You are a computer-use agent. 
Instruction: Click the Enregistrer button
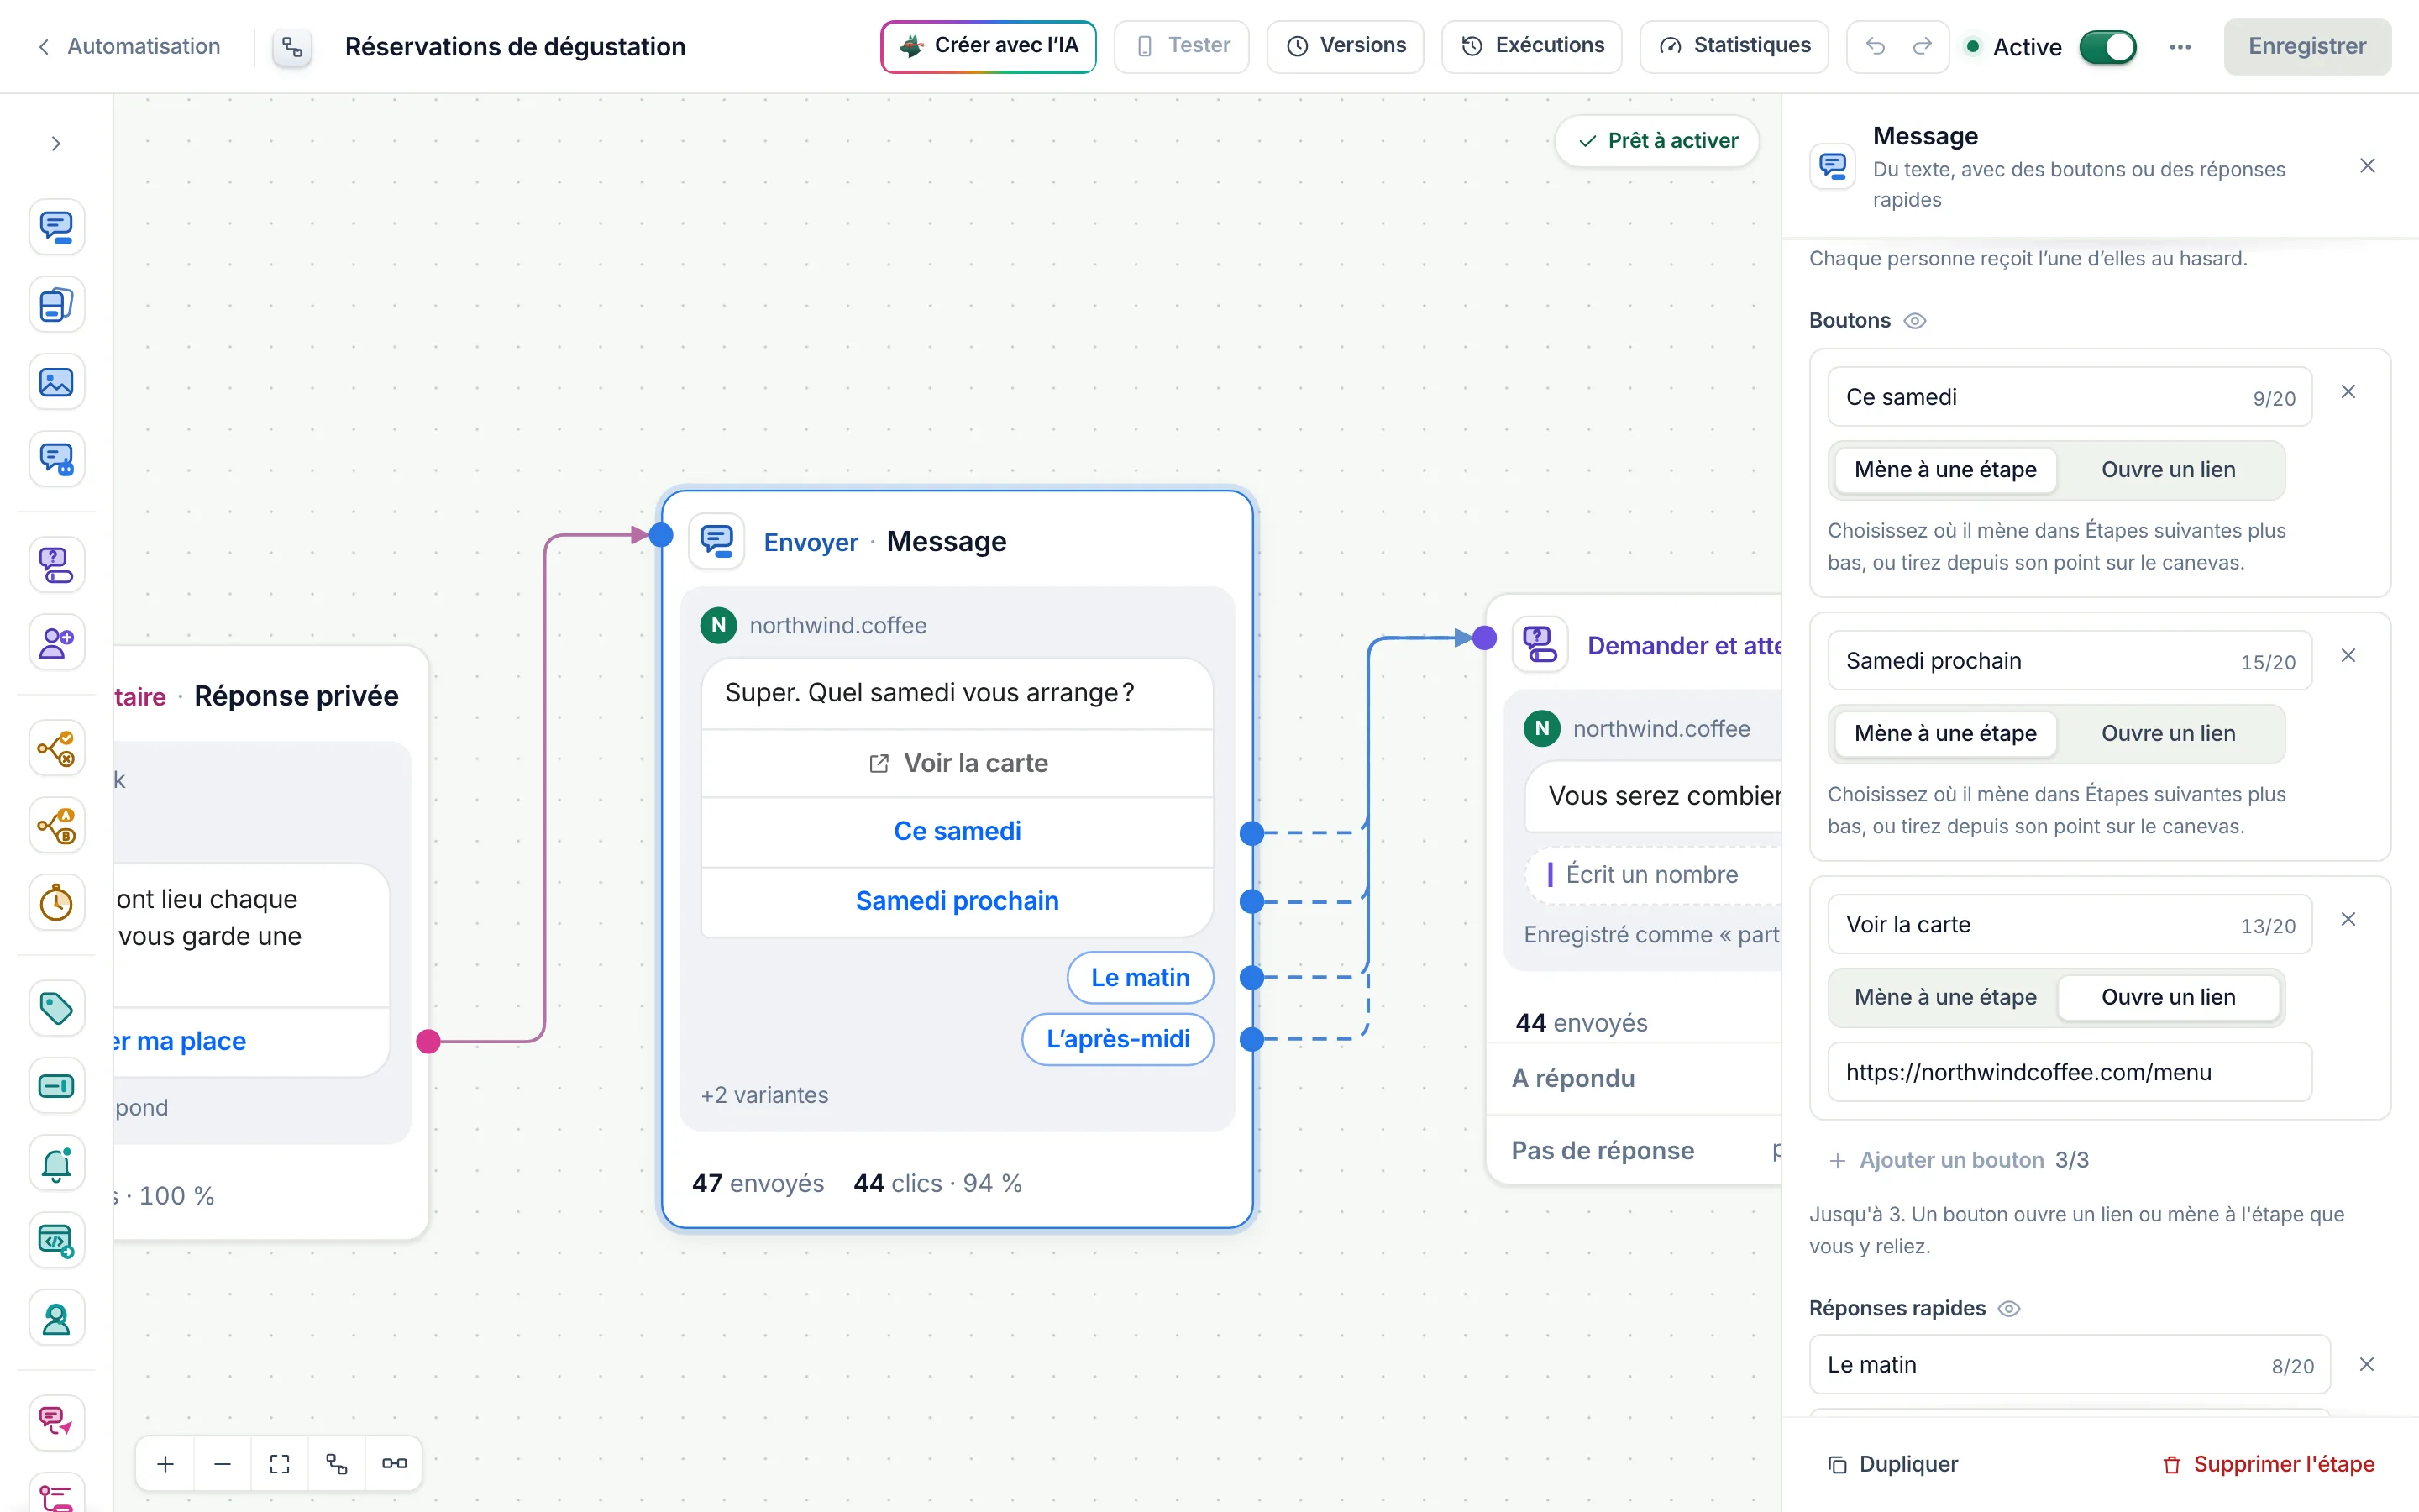(2307, 46)
